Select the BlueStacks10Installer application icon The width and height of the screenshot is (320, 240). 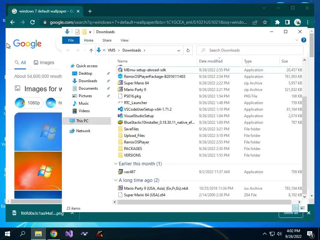point(120,122)
